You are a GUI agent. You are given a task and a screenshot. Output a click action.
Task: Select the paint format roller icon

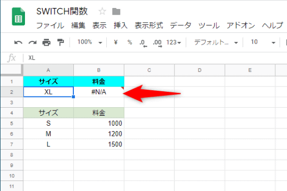click(61, 42)
